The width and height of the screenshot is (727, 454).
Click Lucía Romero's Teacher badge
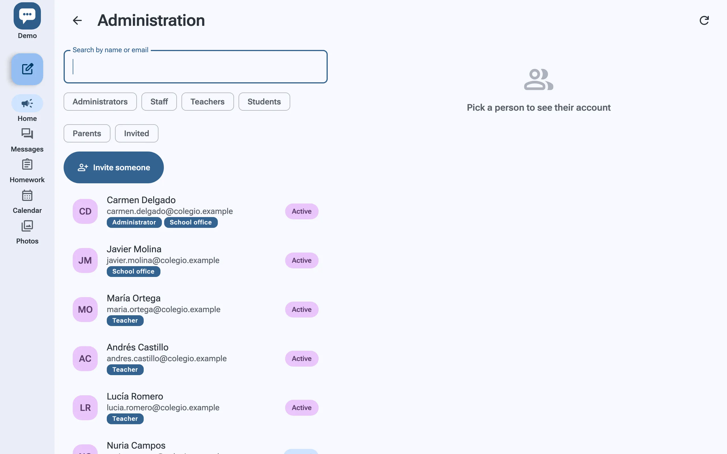pos(125,419)
